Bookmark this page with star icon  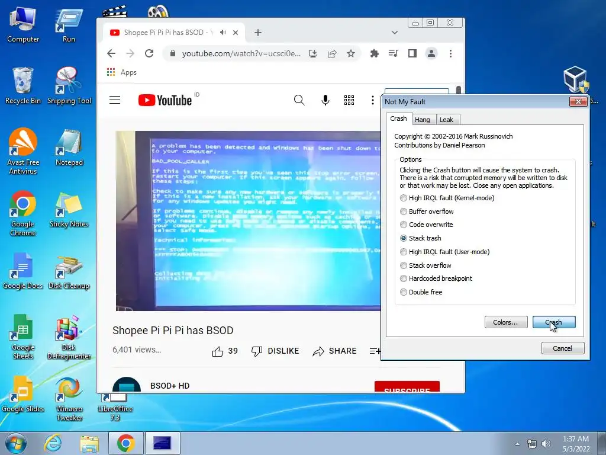350,53
